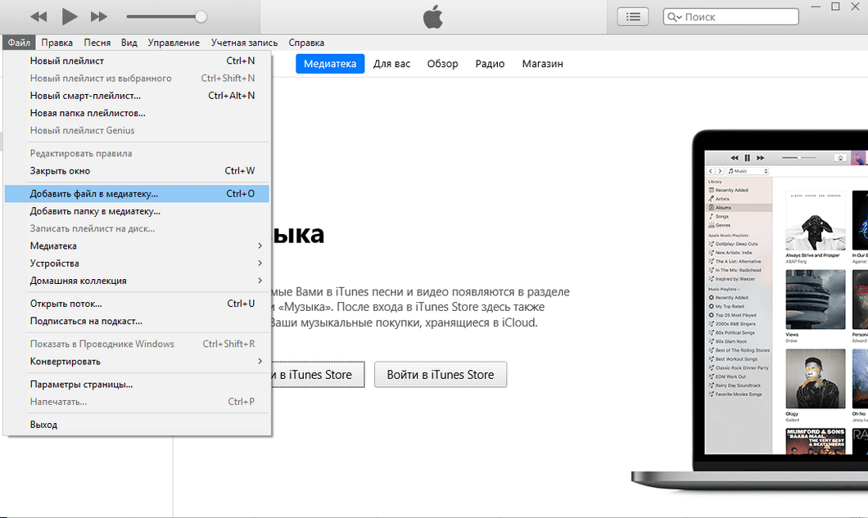This screenshot has height=518, width=868.
Task: Open the Учетная запись menu
Action: coord(244,43)
